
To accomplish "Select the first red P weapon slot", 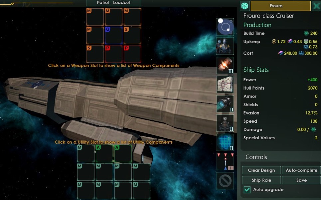I will 114,54.
